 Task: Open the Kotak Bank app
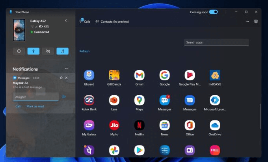(x=89, y=100)
